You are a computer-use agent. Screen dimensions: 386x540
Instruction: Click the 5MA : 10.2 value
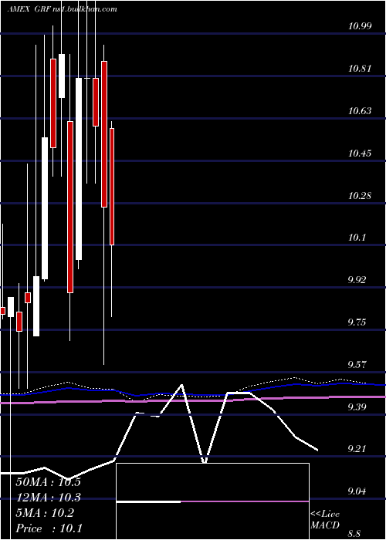pos(45,513)
